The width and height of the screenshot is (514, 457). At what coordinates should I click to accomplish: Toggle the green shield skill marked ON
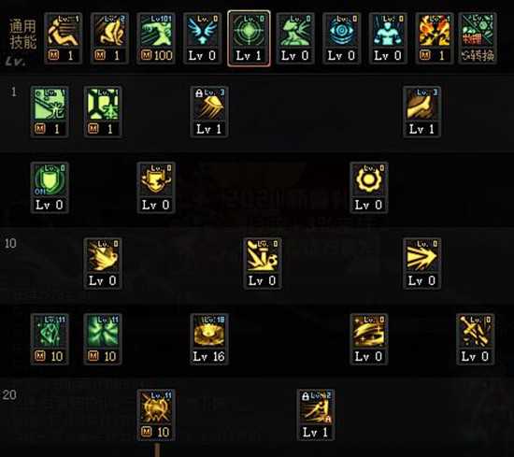[50, 188]
